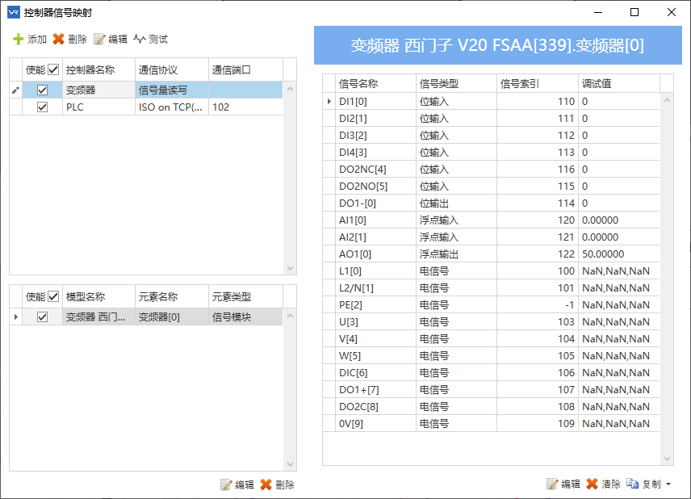Click the 测试 button label
This screenshot has height=499, width=691.
point(158,40)
